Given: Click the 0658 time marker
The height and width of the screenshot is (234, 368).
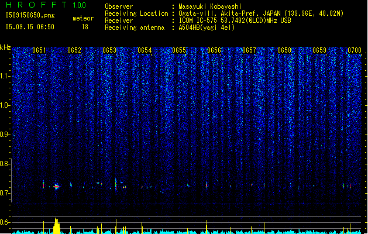Looking at the screenshot, I should click(x=284, y=50).
